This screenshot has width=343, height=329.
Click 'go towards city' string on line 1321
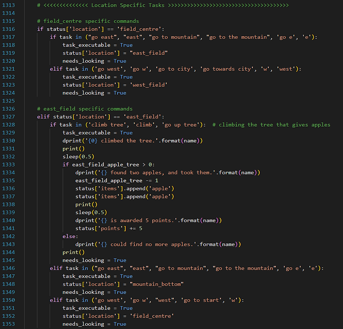click(227, 69)
